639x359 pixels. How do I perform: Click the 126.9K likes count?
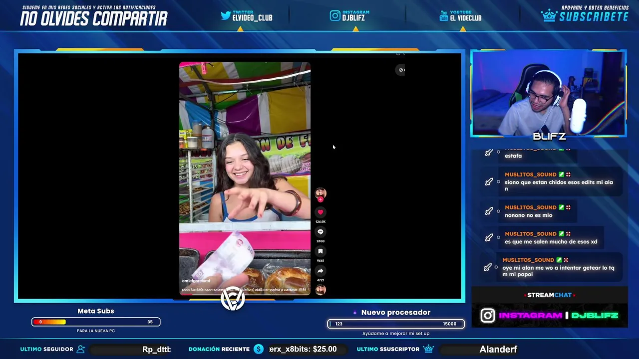click(320, 222)
